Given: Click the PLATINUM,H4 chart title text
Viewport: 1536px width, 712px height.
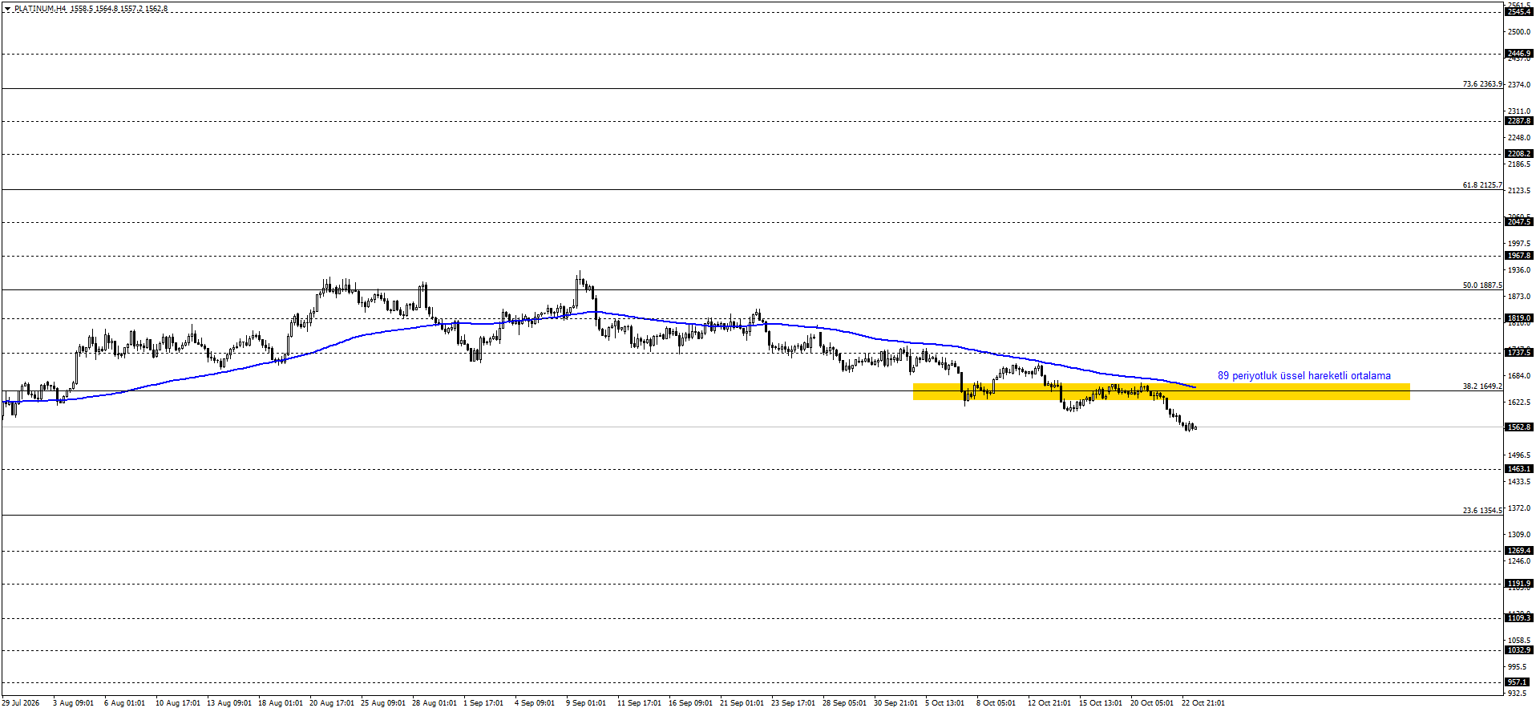Looking at the screenshot, I should 40,9.
